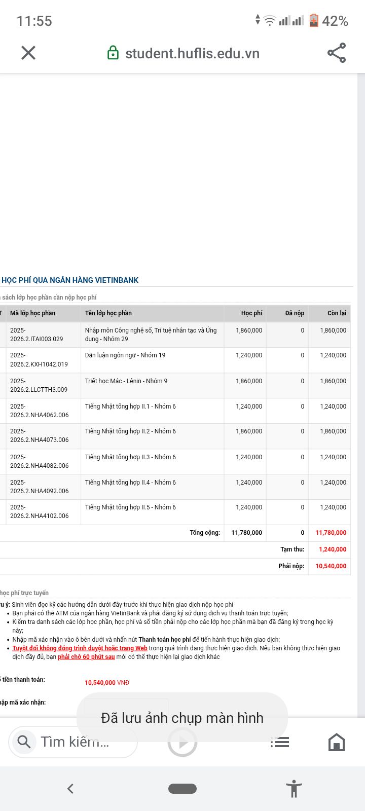365x811 pixels.
Task: Select the Dẫn luận ngôn ngữ - Nhóm 19 row
Action: (x=175, y=360)
